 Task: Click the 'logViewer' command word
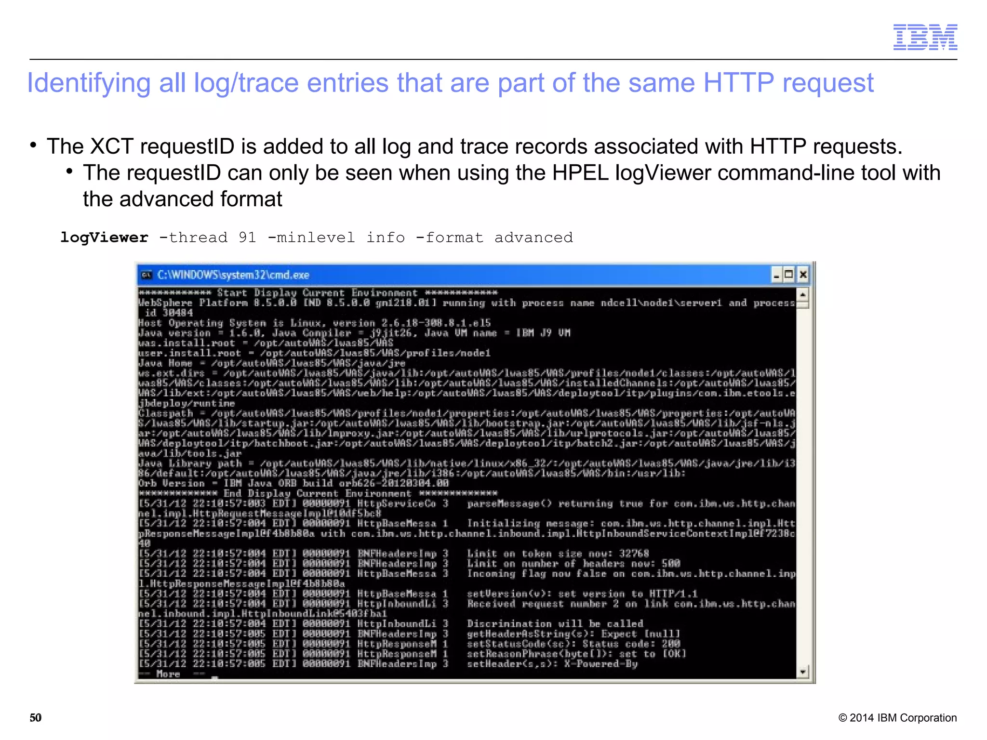coord(104,238)
